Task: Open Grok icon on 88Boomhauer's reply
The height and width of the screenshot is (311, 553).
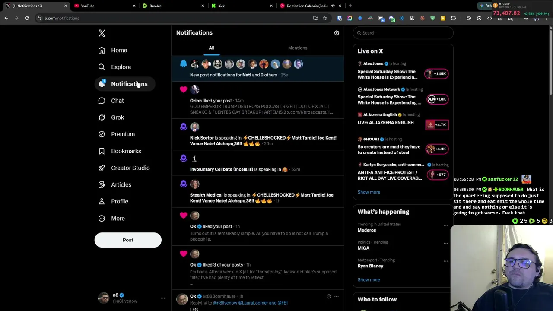Action: coord(329,296)
